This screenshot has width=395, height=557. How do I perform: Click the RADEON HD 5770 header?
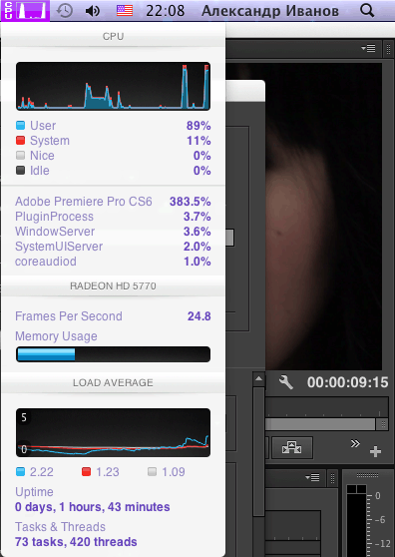[113, 285]
